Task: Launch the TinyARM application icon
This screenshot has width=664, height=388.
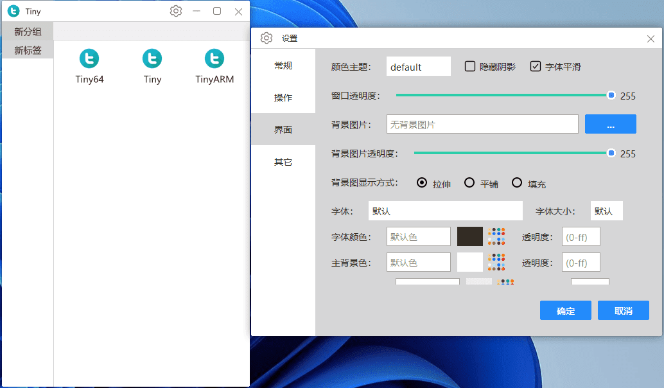Action: point(214,59)
